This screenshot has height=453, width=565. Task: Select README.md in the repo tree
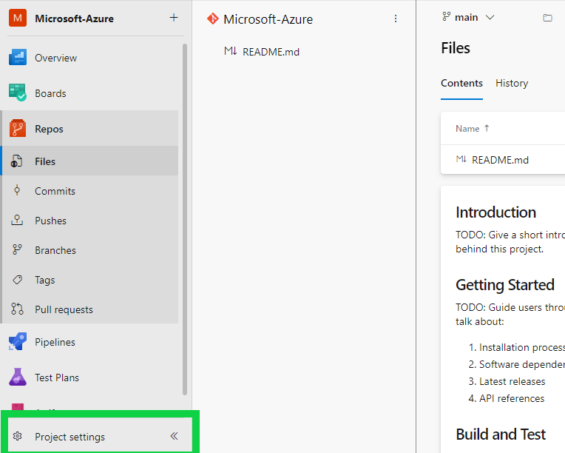pyautogui.click(x=271, y=52)
